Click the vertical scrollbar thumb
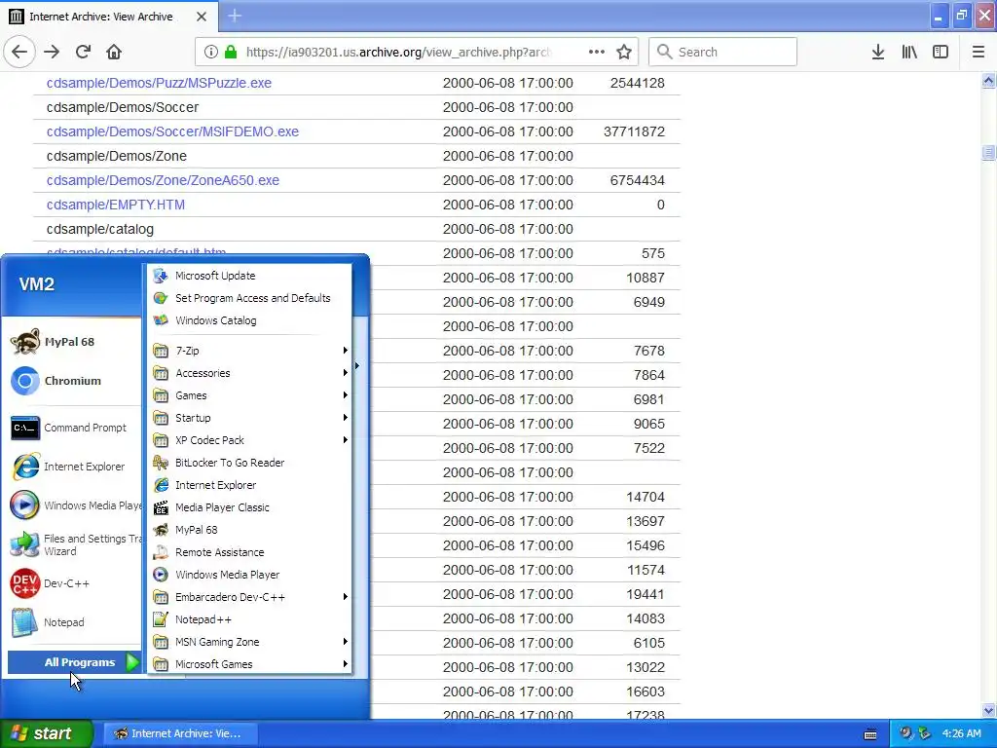 coord(988,152)
